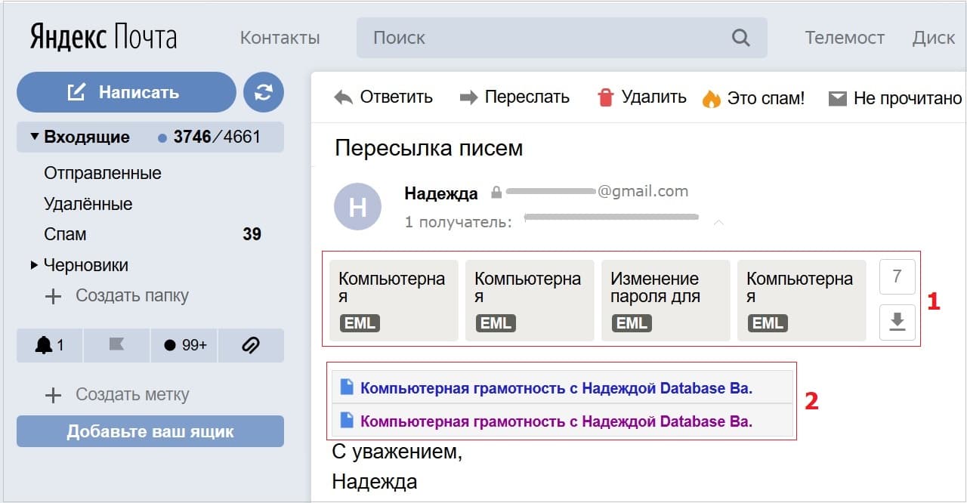967x503 pixels.
Task: Click the search magnifier icon
Action: click(x=740, y=38)
